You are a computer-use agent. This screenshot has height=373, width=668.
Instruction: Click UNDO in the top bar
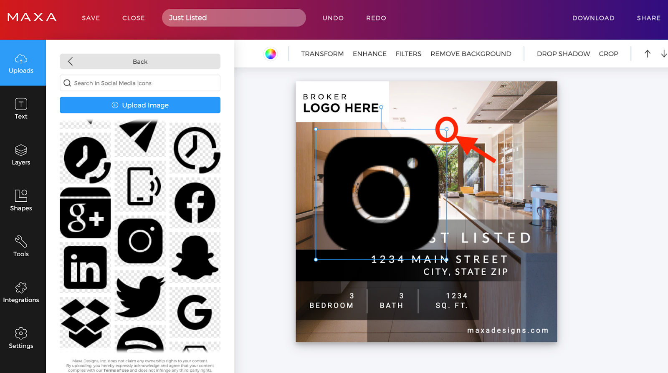pos(333,18)
